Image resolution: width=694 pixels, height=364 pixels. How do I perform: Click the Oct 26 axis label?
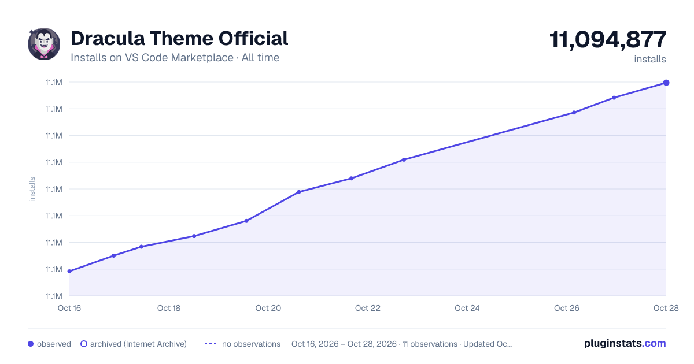pos(567,308)
